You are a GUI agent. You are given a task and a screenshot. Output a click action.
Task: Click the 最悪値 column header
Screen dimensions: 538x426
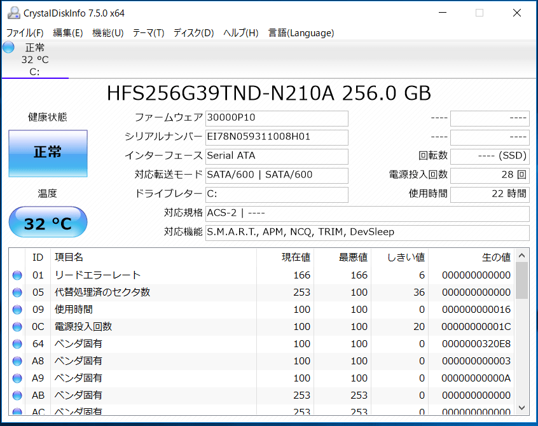pos(342,258)
